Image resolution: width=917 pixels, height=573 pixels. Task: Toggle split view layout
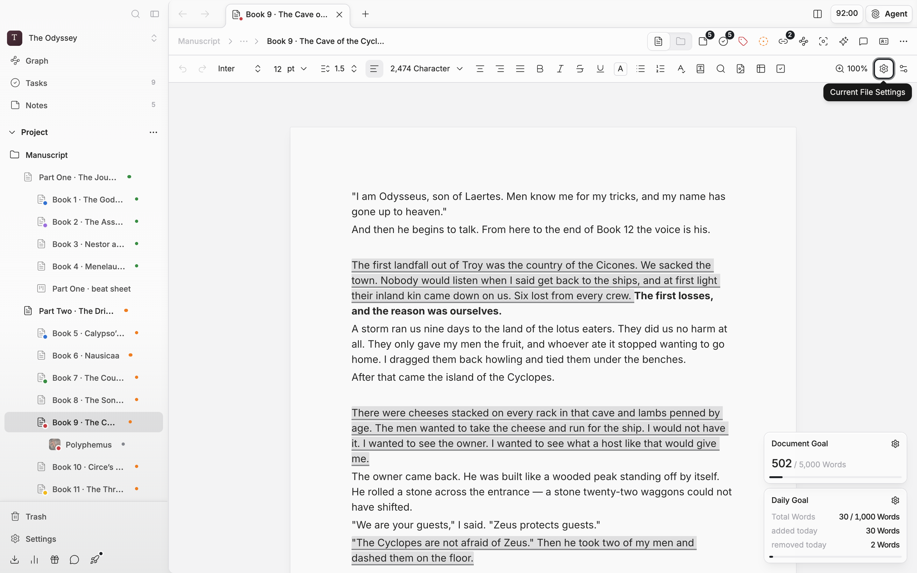(817, 14)
